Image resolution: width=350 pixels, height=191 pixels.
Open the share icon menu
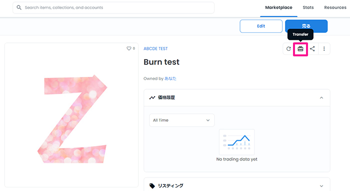coord(312,49)
